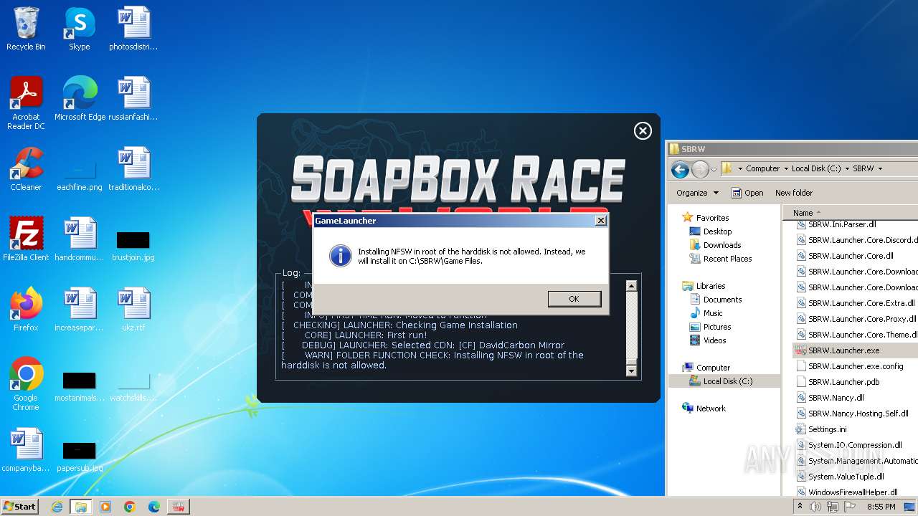
Task: Go back in SBRW Explorer window
Action: [680, 169]
